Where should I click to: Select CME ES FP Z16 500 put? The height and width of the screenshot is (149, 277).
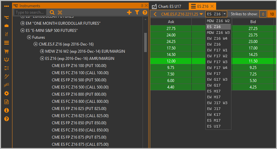pos(79,80)
